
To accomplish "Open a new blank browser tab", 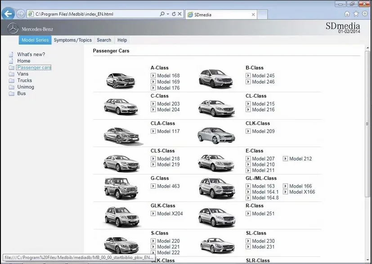I will (x=262, y=14).
